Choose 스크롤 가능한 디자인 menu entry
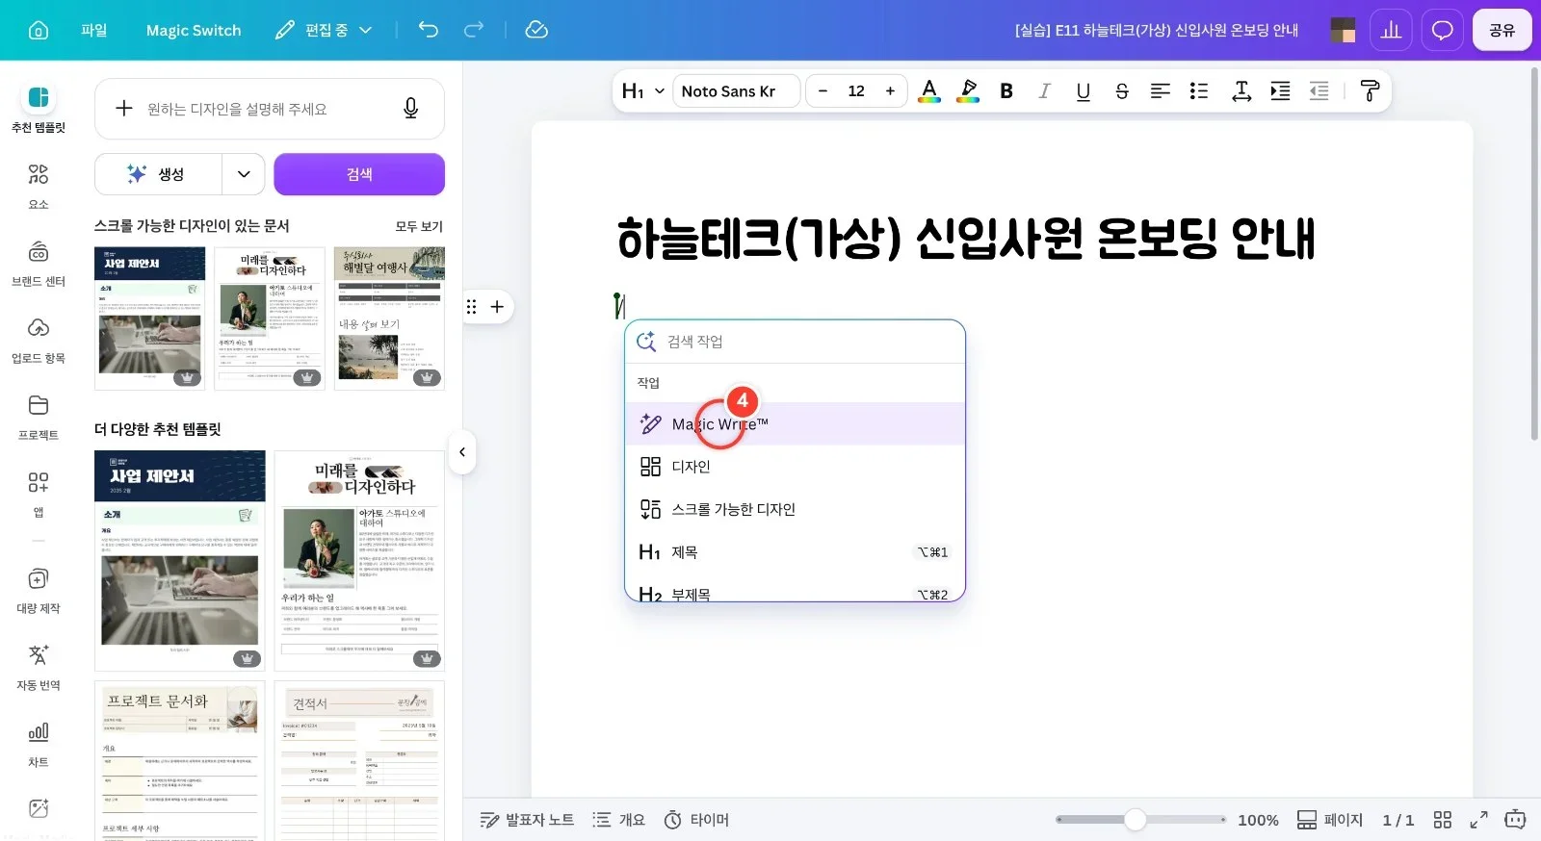This screenshot has width=1541, height=841. 795,509
